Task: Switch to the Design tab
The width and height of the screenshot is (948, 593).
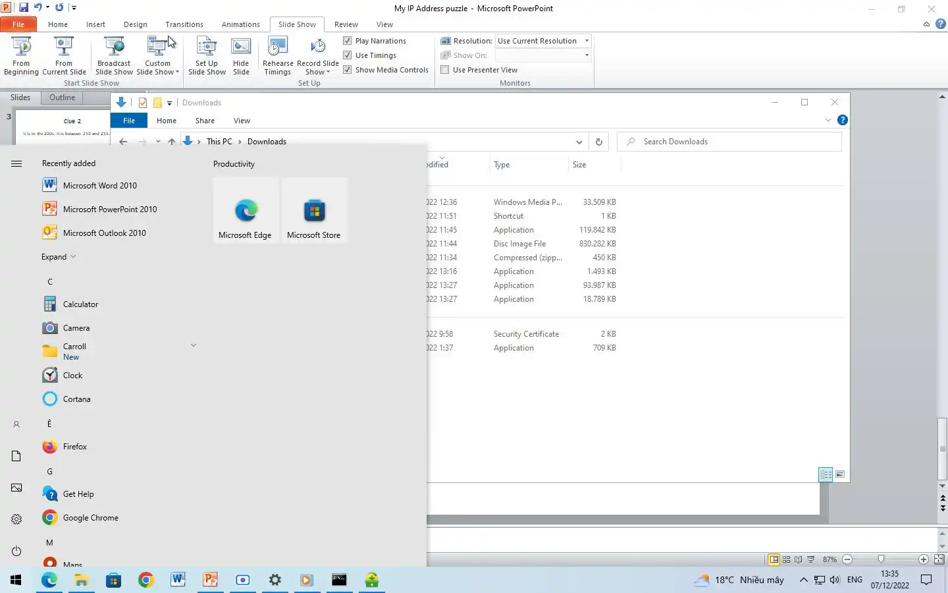Action: pyautogui.click(x=136, y=24)
